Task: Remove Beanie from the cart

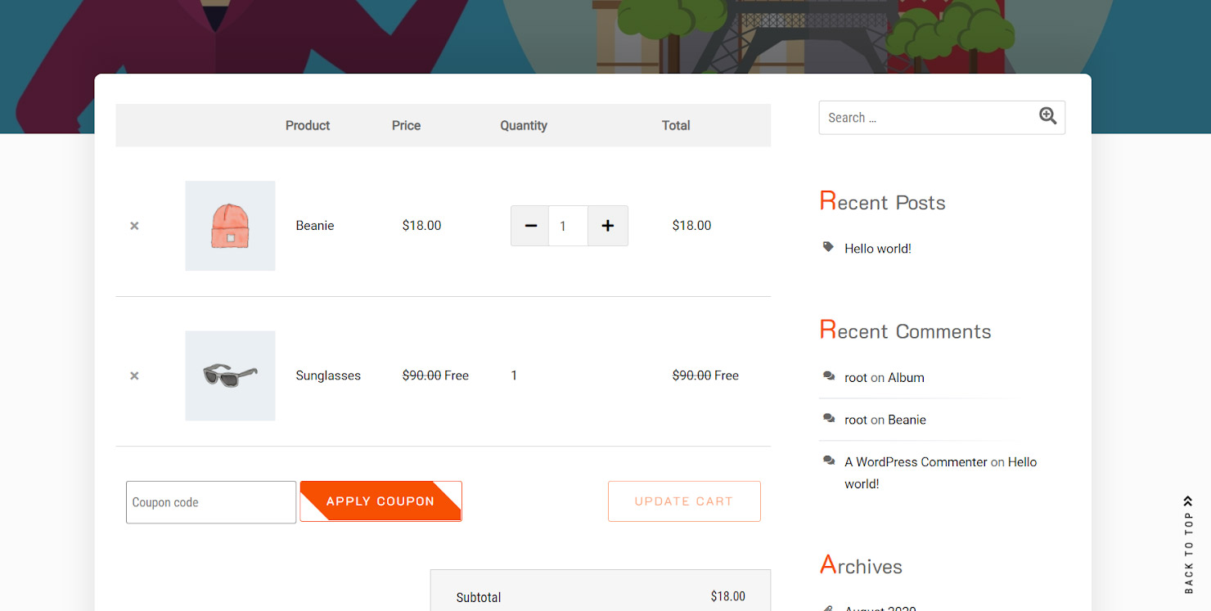Action: pyautogui.click(x=134, y=226)
